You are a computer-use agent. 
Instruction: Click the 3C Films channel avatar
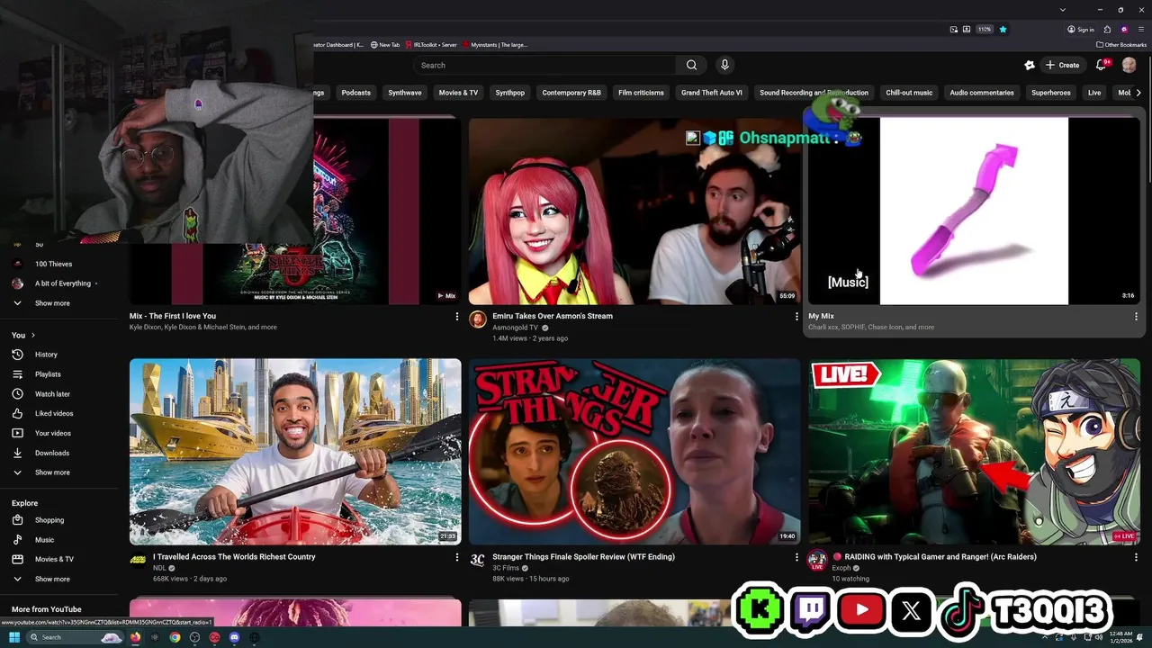(478, 560)
